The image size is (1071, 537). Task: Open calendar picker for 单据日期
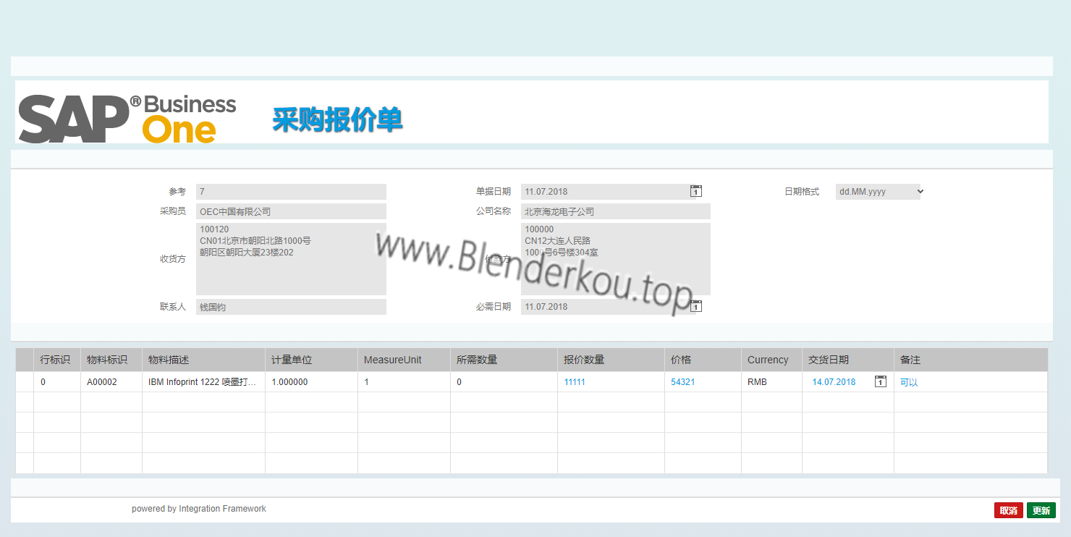click(x=695, y=191)
